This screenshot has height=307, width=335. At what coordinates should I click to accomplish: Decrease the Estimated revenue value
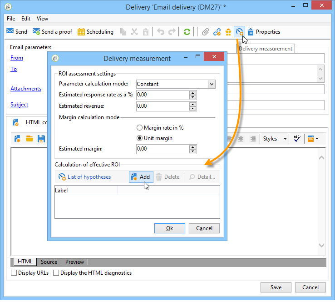pyautogui.click(x=193, y=108)
